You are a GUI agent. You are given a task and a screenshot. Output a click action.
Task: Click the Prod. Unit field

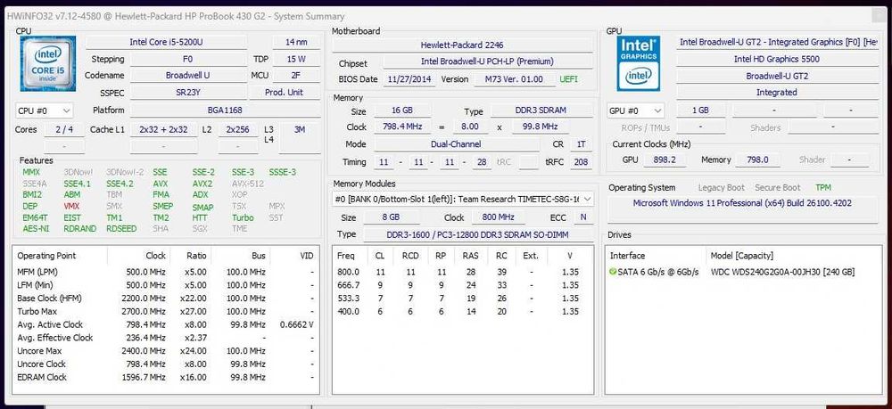[284, 92]
